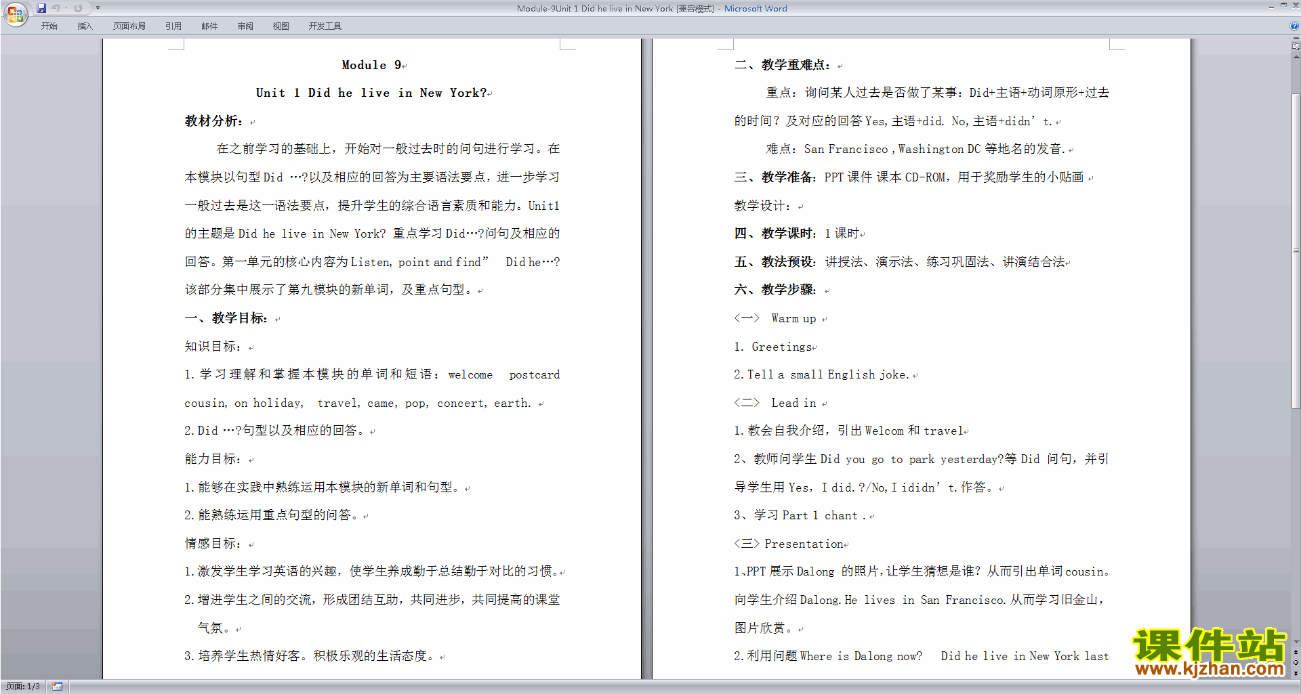Open the 邮件 ribbon tab
The width and height of the screenshot is (1301, 694).
coord(209,26)
